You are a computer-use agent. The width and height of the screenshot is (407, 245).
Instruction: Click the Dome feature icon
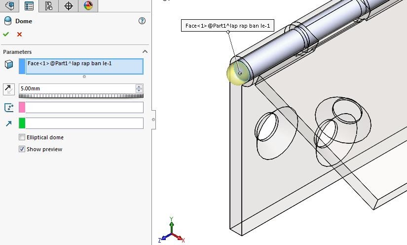click(x=8, y=21)
